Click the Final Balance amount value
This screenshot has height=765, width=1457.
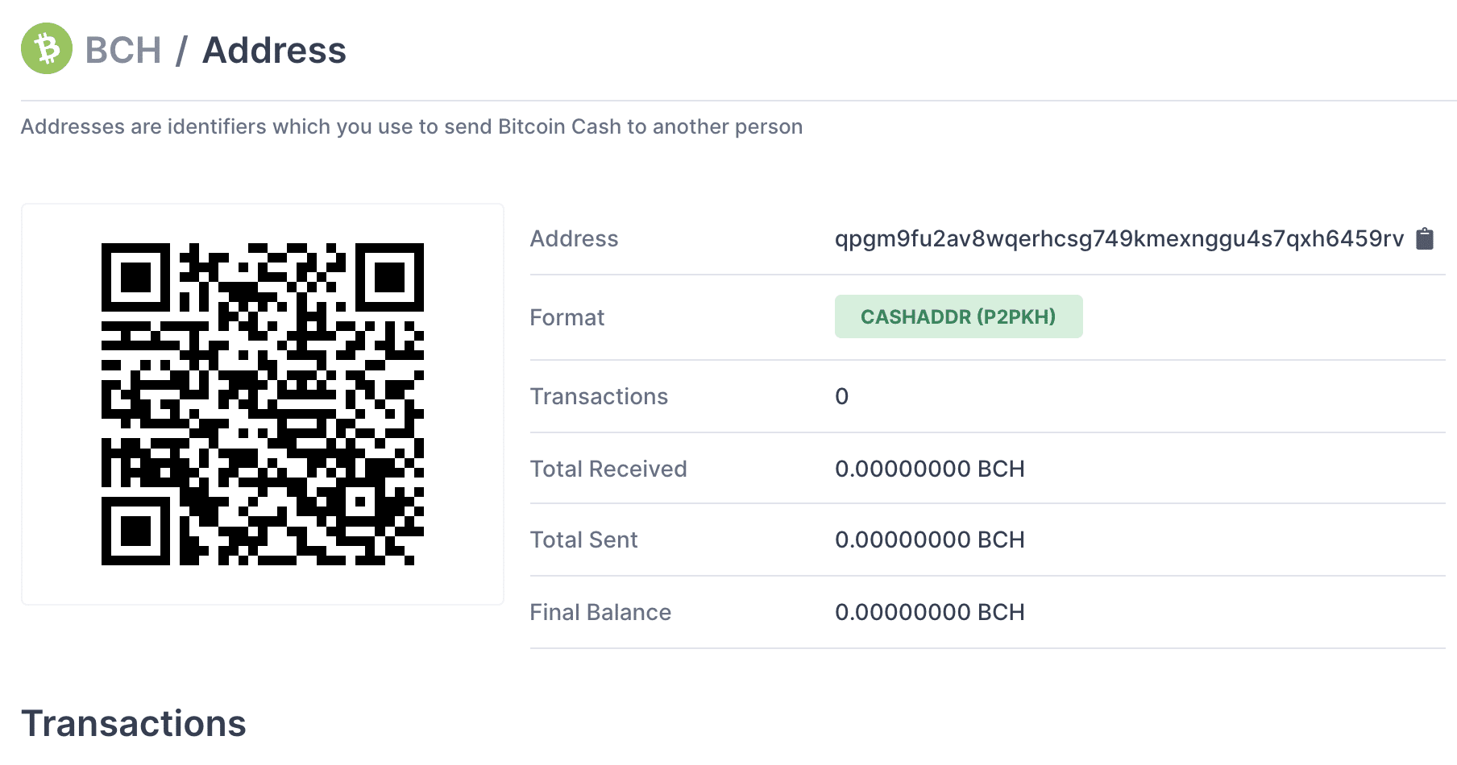(929, 612)
